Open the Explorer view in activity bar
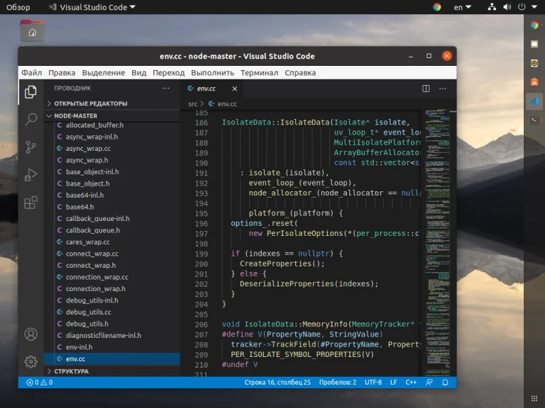The height and width of the screenshot is (408, 545). pos(31,92)
